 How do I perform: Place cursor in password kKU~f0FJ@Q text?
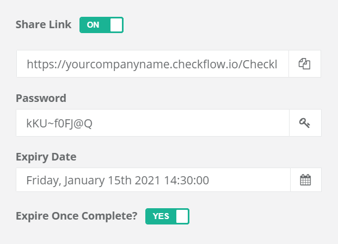[x=59, y=123]
